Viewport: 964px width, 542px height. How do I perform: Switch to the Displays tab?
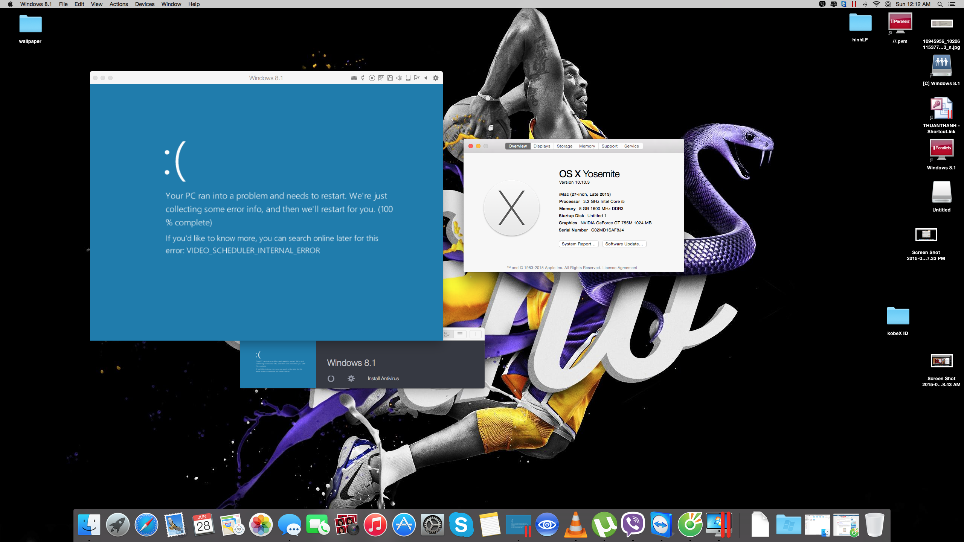[x=541, y=146]
